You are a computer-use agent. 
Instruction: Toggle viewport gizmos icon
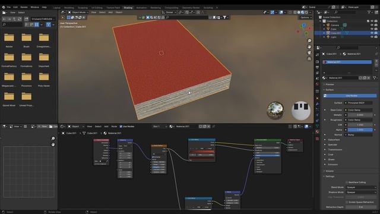point(273,12)
